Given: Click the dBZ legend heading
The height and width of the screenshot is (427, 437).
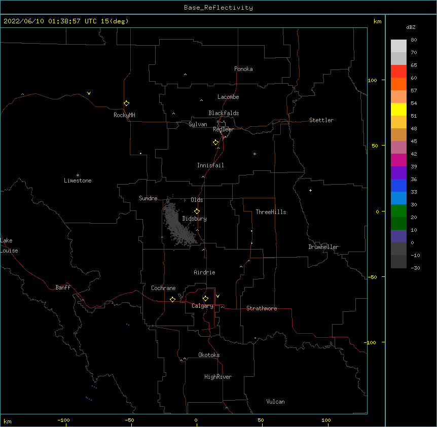Looking at the screenshot, I should tap(411, 27).
